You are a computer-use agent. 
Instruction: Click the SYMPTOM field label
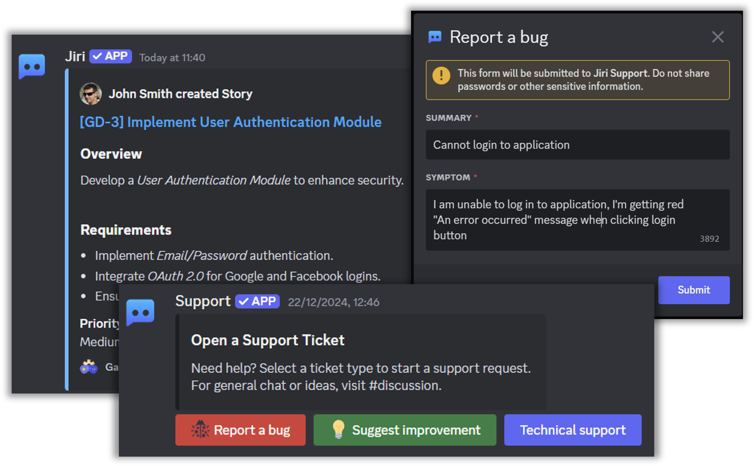tap(448, 177)
